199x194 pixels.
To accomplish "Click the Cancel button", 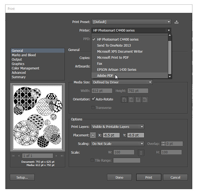I will [175, 177].
